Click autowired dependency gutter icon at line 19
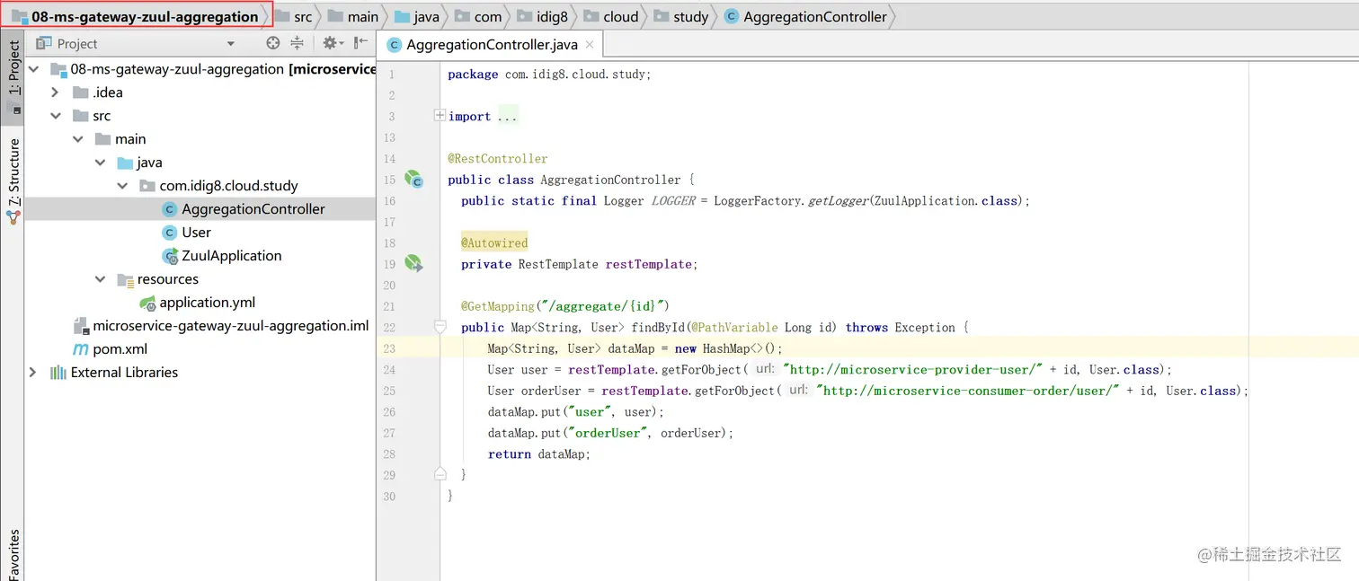 413,263
